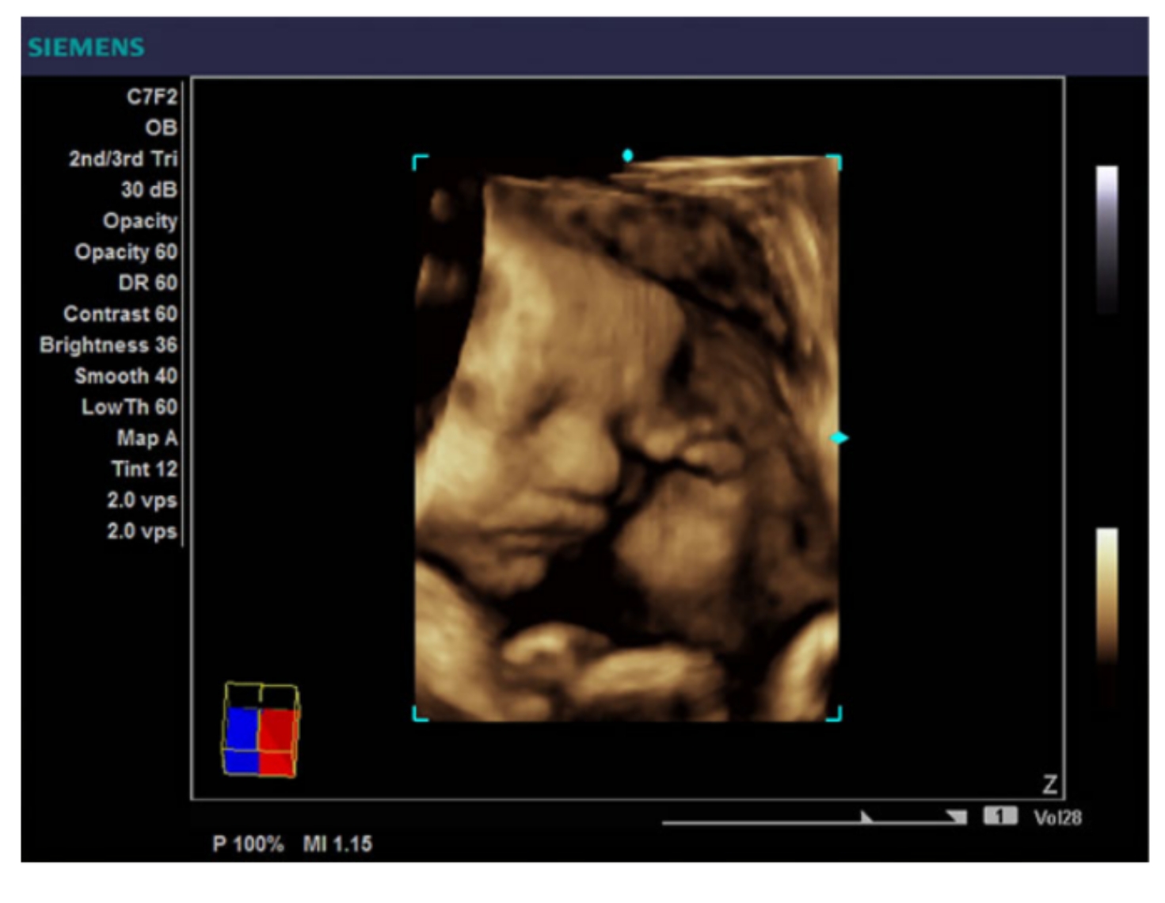Click the grayscale map bar
Viewport: 1165px width, 903px height.
point(1107,240)
